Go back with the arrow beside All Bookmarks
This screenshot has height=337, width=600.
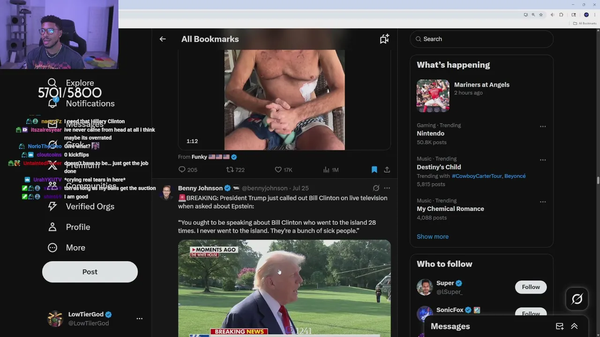[x=163, y=39]
